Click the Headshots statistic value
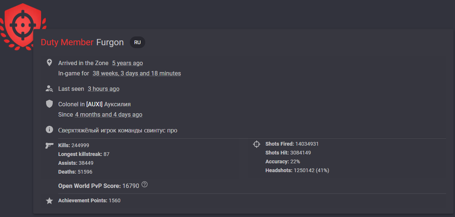Screen dimensions: 455x217 pyautogui.click(x=312, y=170)
